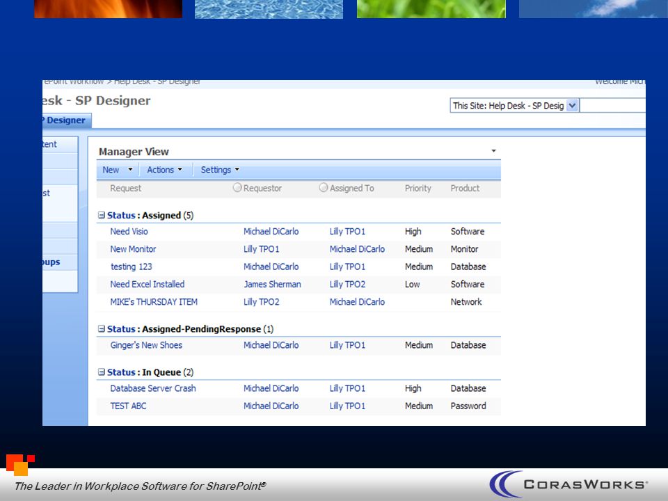Sort by the Priority column header
The width and height of the screenshot is (668, 501).
[418, 189]
